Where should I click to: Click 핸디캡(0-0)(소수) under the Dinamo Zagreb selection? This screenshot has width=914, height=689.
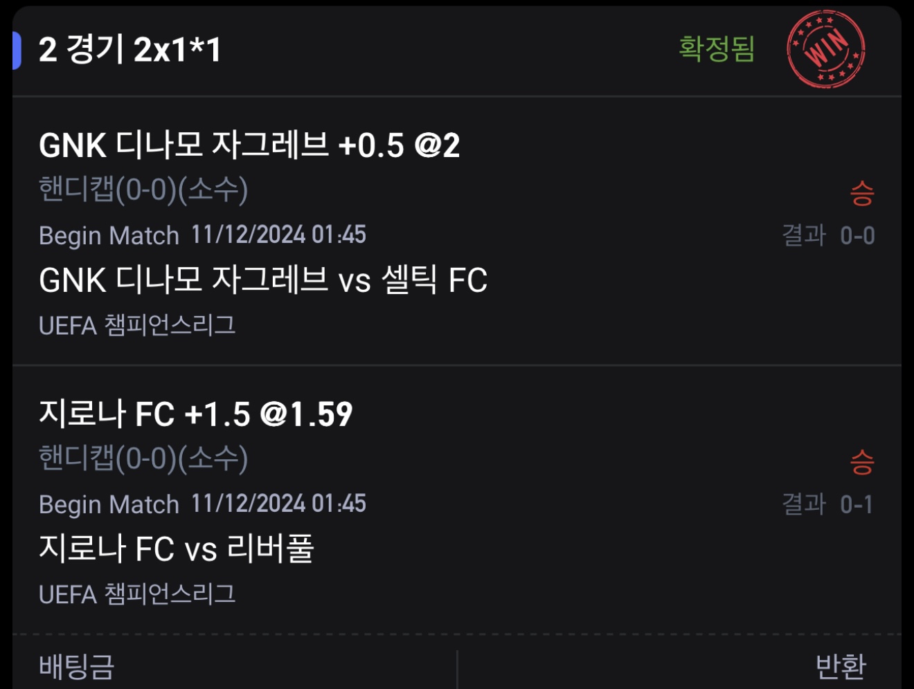tap(143, 190)
